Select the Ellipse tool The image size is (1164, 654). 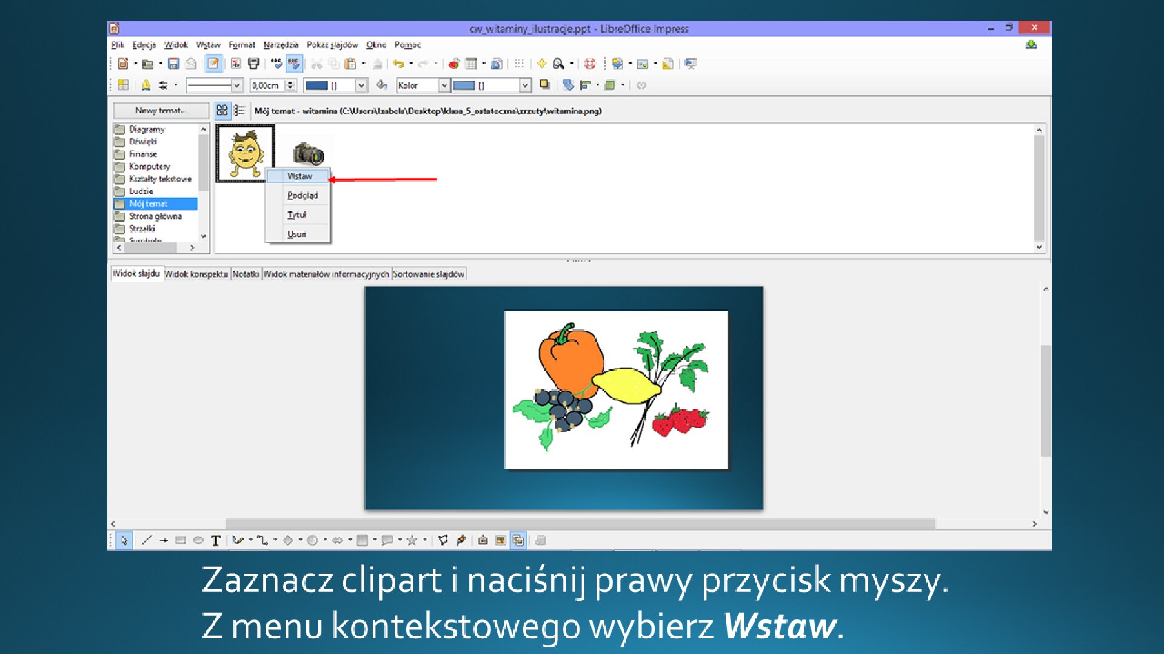coord(198,541)
